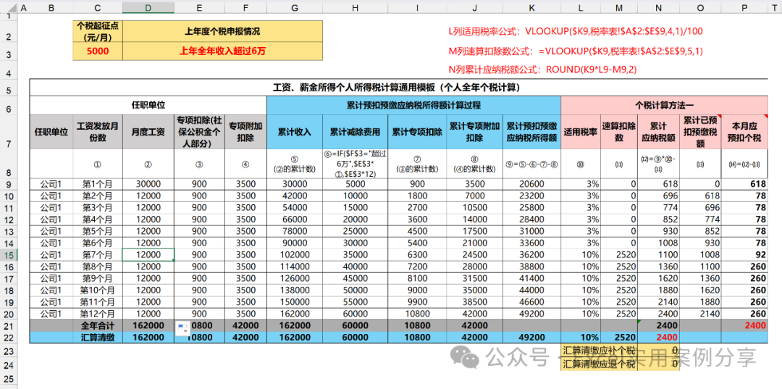Viewport: 782px width, 389px height.
Task: Click the 汇算清缴应补个税 label cell
Action: point(599,350)
